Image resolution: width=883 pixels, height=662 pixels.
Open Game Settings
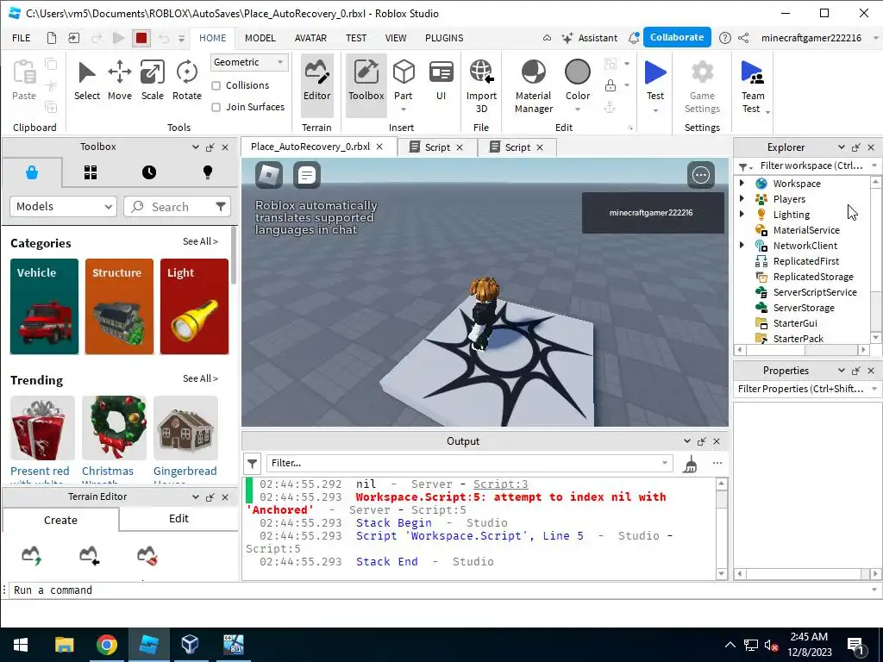702,86
